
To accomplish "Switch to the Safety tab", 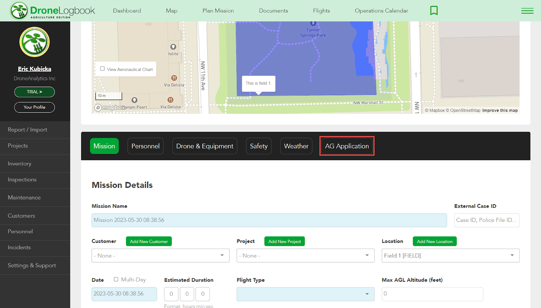I will (x=259, y=146).
